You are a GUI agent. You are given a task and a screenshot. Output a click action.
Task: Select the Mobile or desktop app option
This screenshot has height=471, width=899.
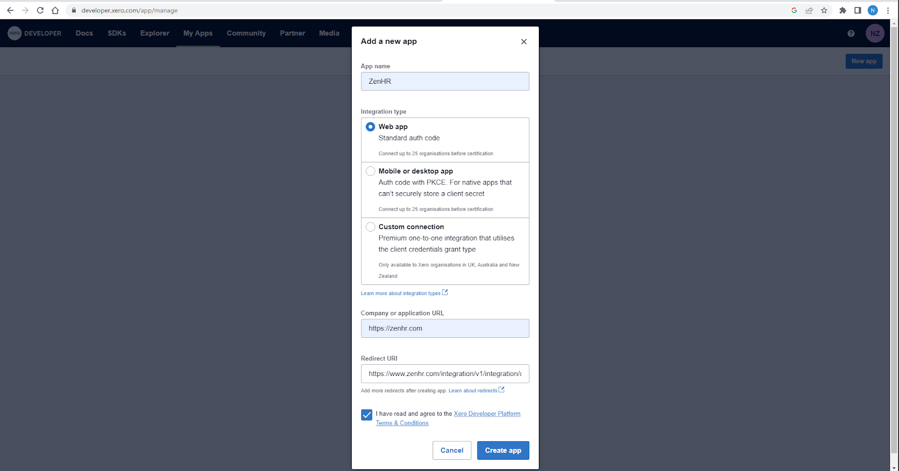click(370, 171)
